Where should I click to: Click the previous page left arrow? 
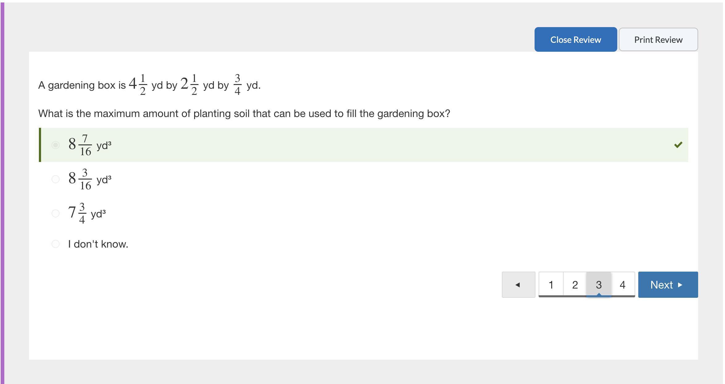518,285
